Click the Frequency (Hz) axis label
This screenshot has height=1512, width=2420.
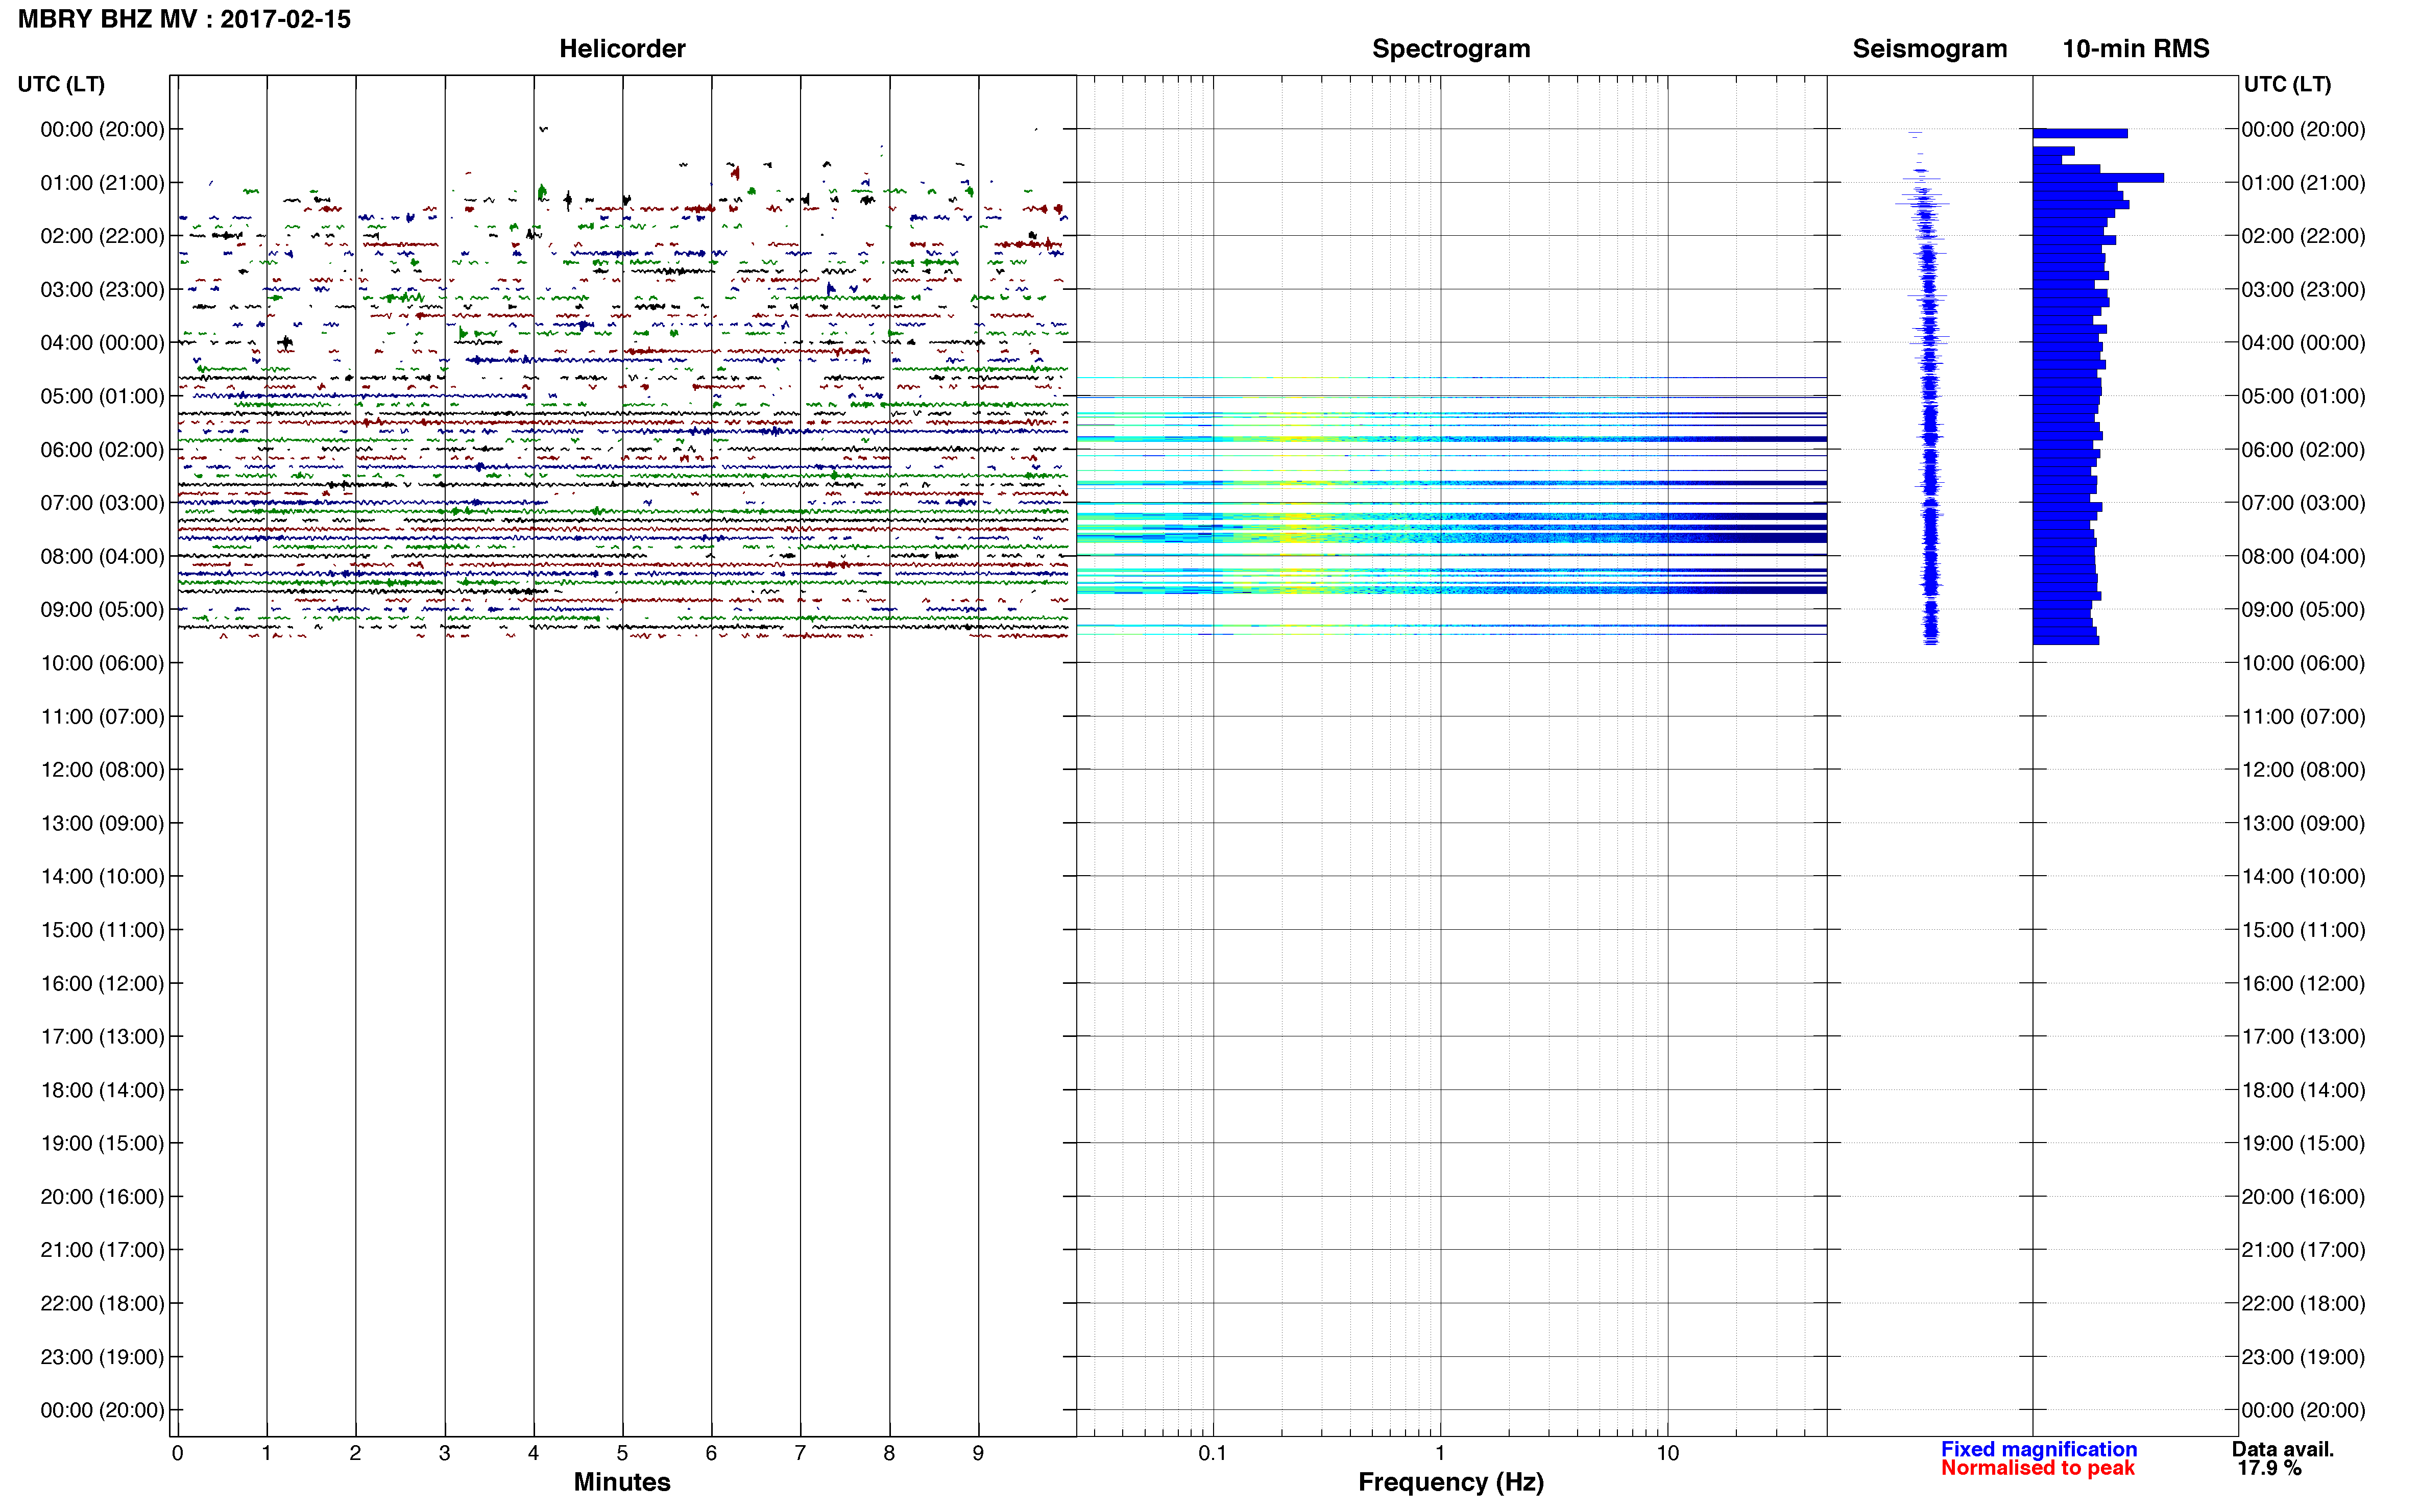point(1450,1482)
